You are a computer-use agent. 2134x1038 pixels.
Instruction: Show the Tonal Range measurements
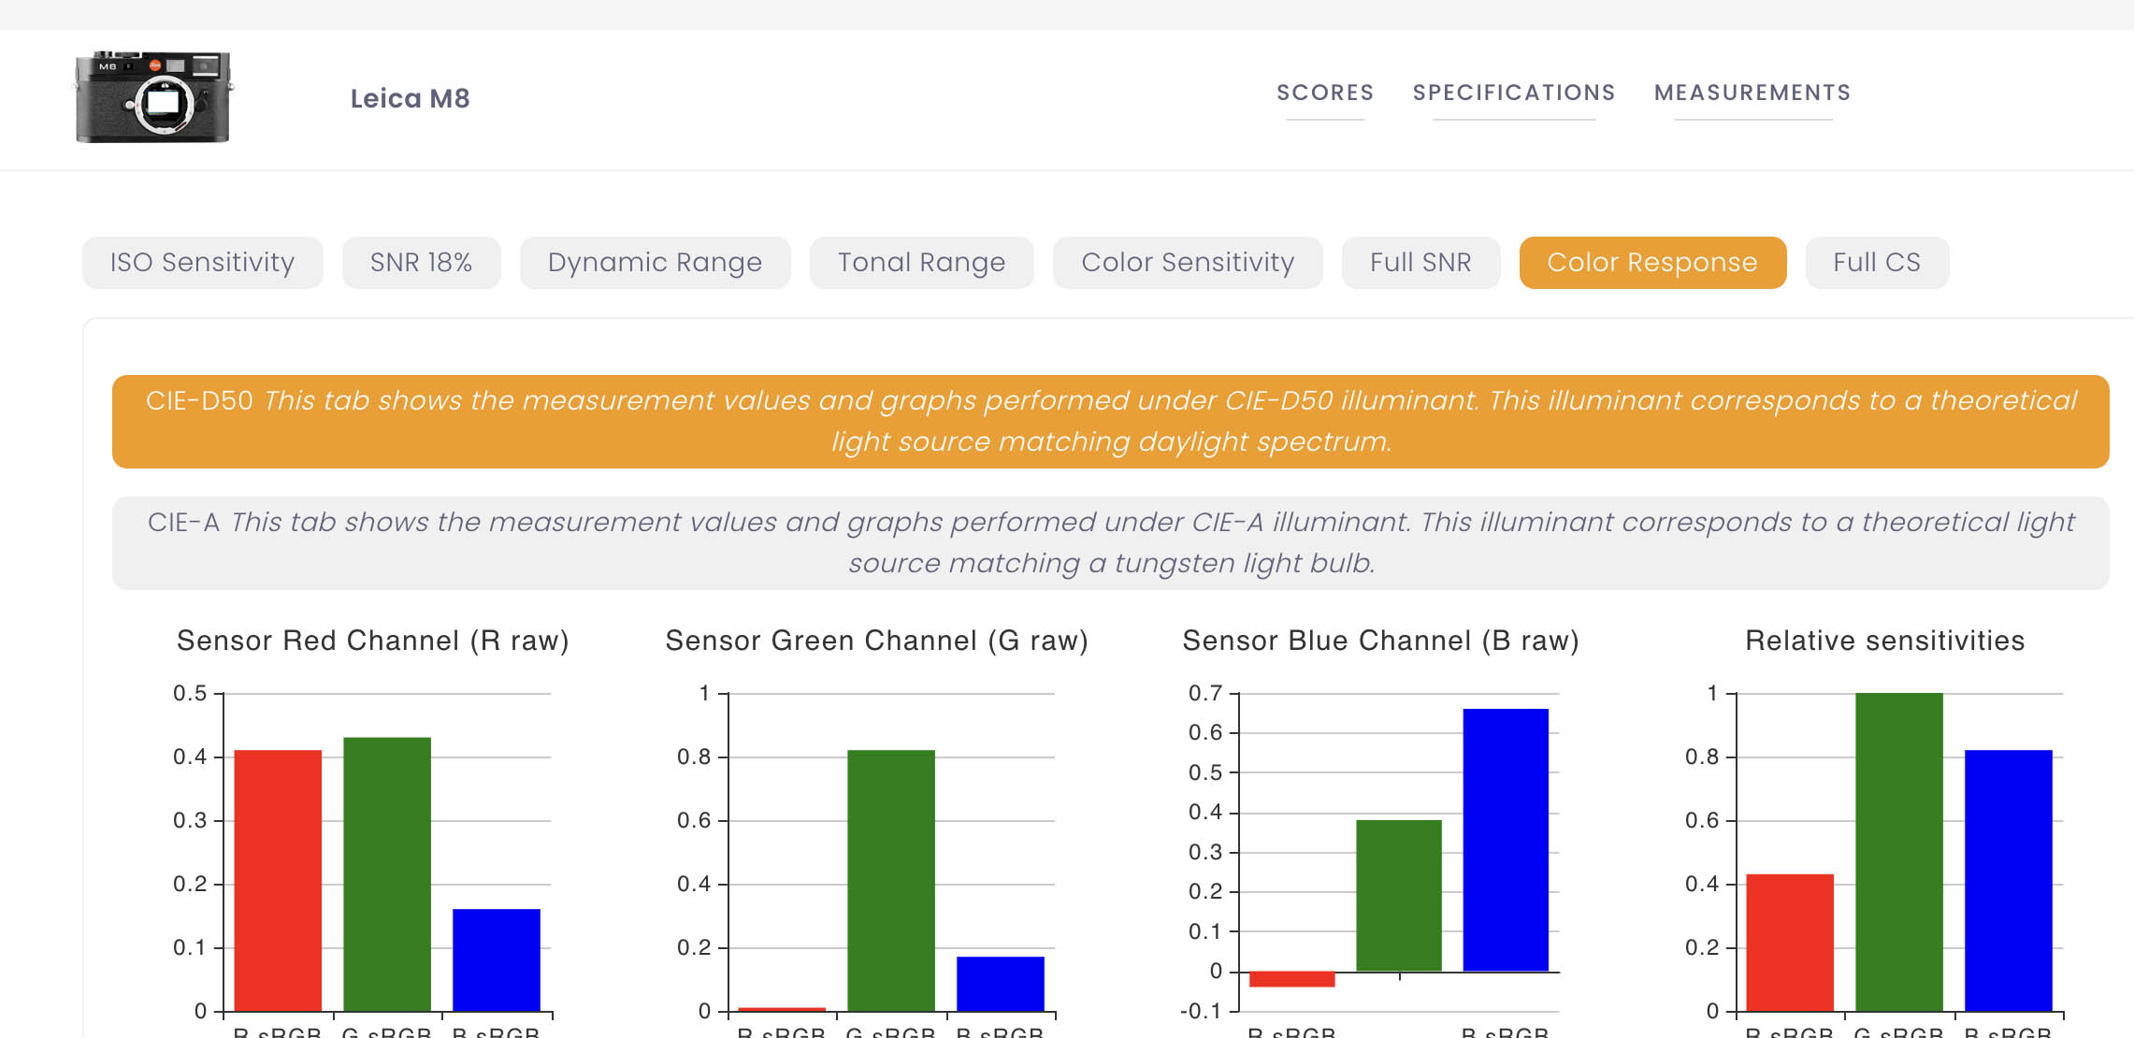click(921, 263)
